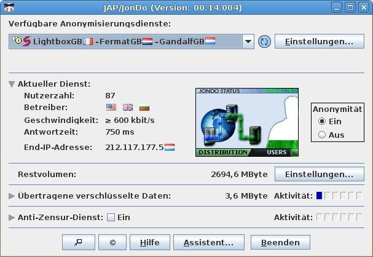Click the transferred data value 3,6 MByte
This screenshot has width=373, height=257.
[246, 196]
